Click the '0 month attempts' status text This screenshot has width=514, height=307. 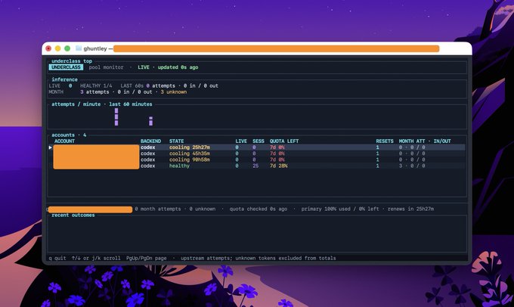(158, 209)
